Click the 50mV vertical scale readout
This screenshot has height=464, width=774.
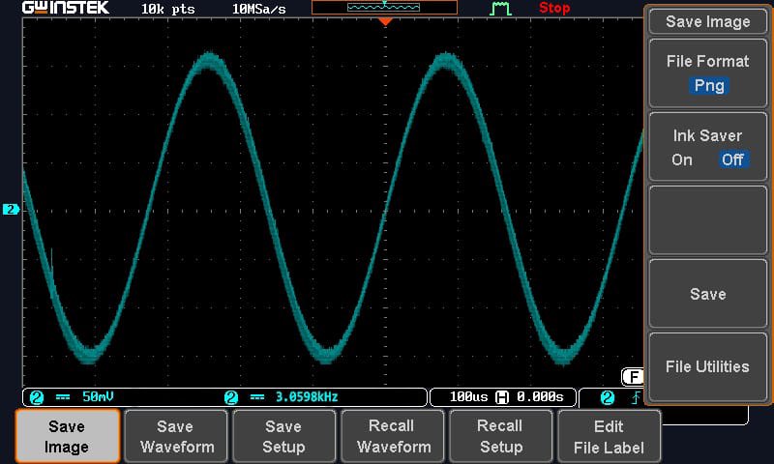(98, 397)
